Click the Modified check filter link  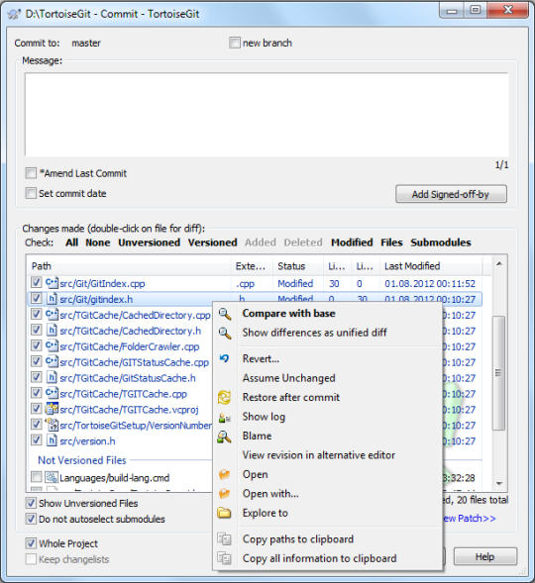coord(352,243)
